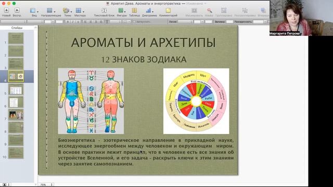Open the Направляющие guides menu
The height and width of the screenshot is (187, 333).
point(51,12)
